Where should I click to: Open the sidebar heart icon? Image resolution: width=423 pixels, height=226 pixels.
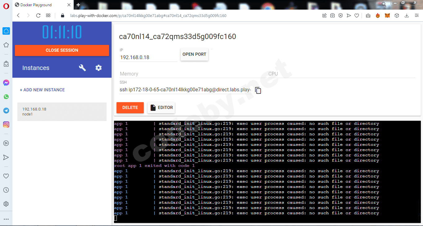(x=6, y=176)
